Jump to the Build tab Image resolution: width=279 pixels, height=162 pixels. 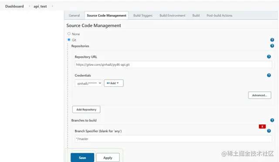pos(196,16)
